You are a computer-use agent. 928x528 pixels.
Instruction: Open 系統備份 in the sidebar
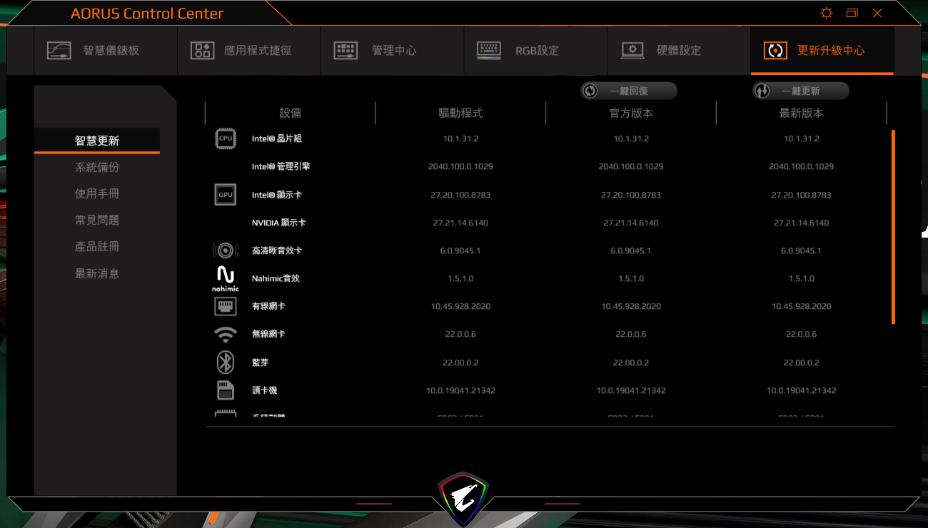pos(97,167)
